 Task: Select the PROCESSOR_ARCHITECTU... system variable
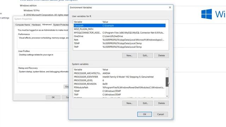119,73
